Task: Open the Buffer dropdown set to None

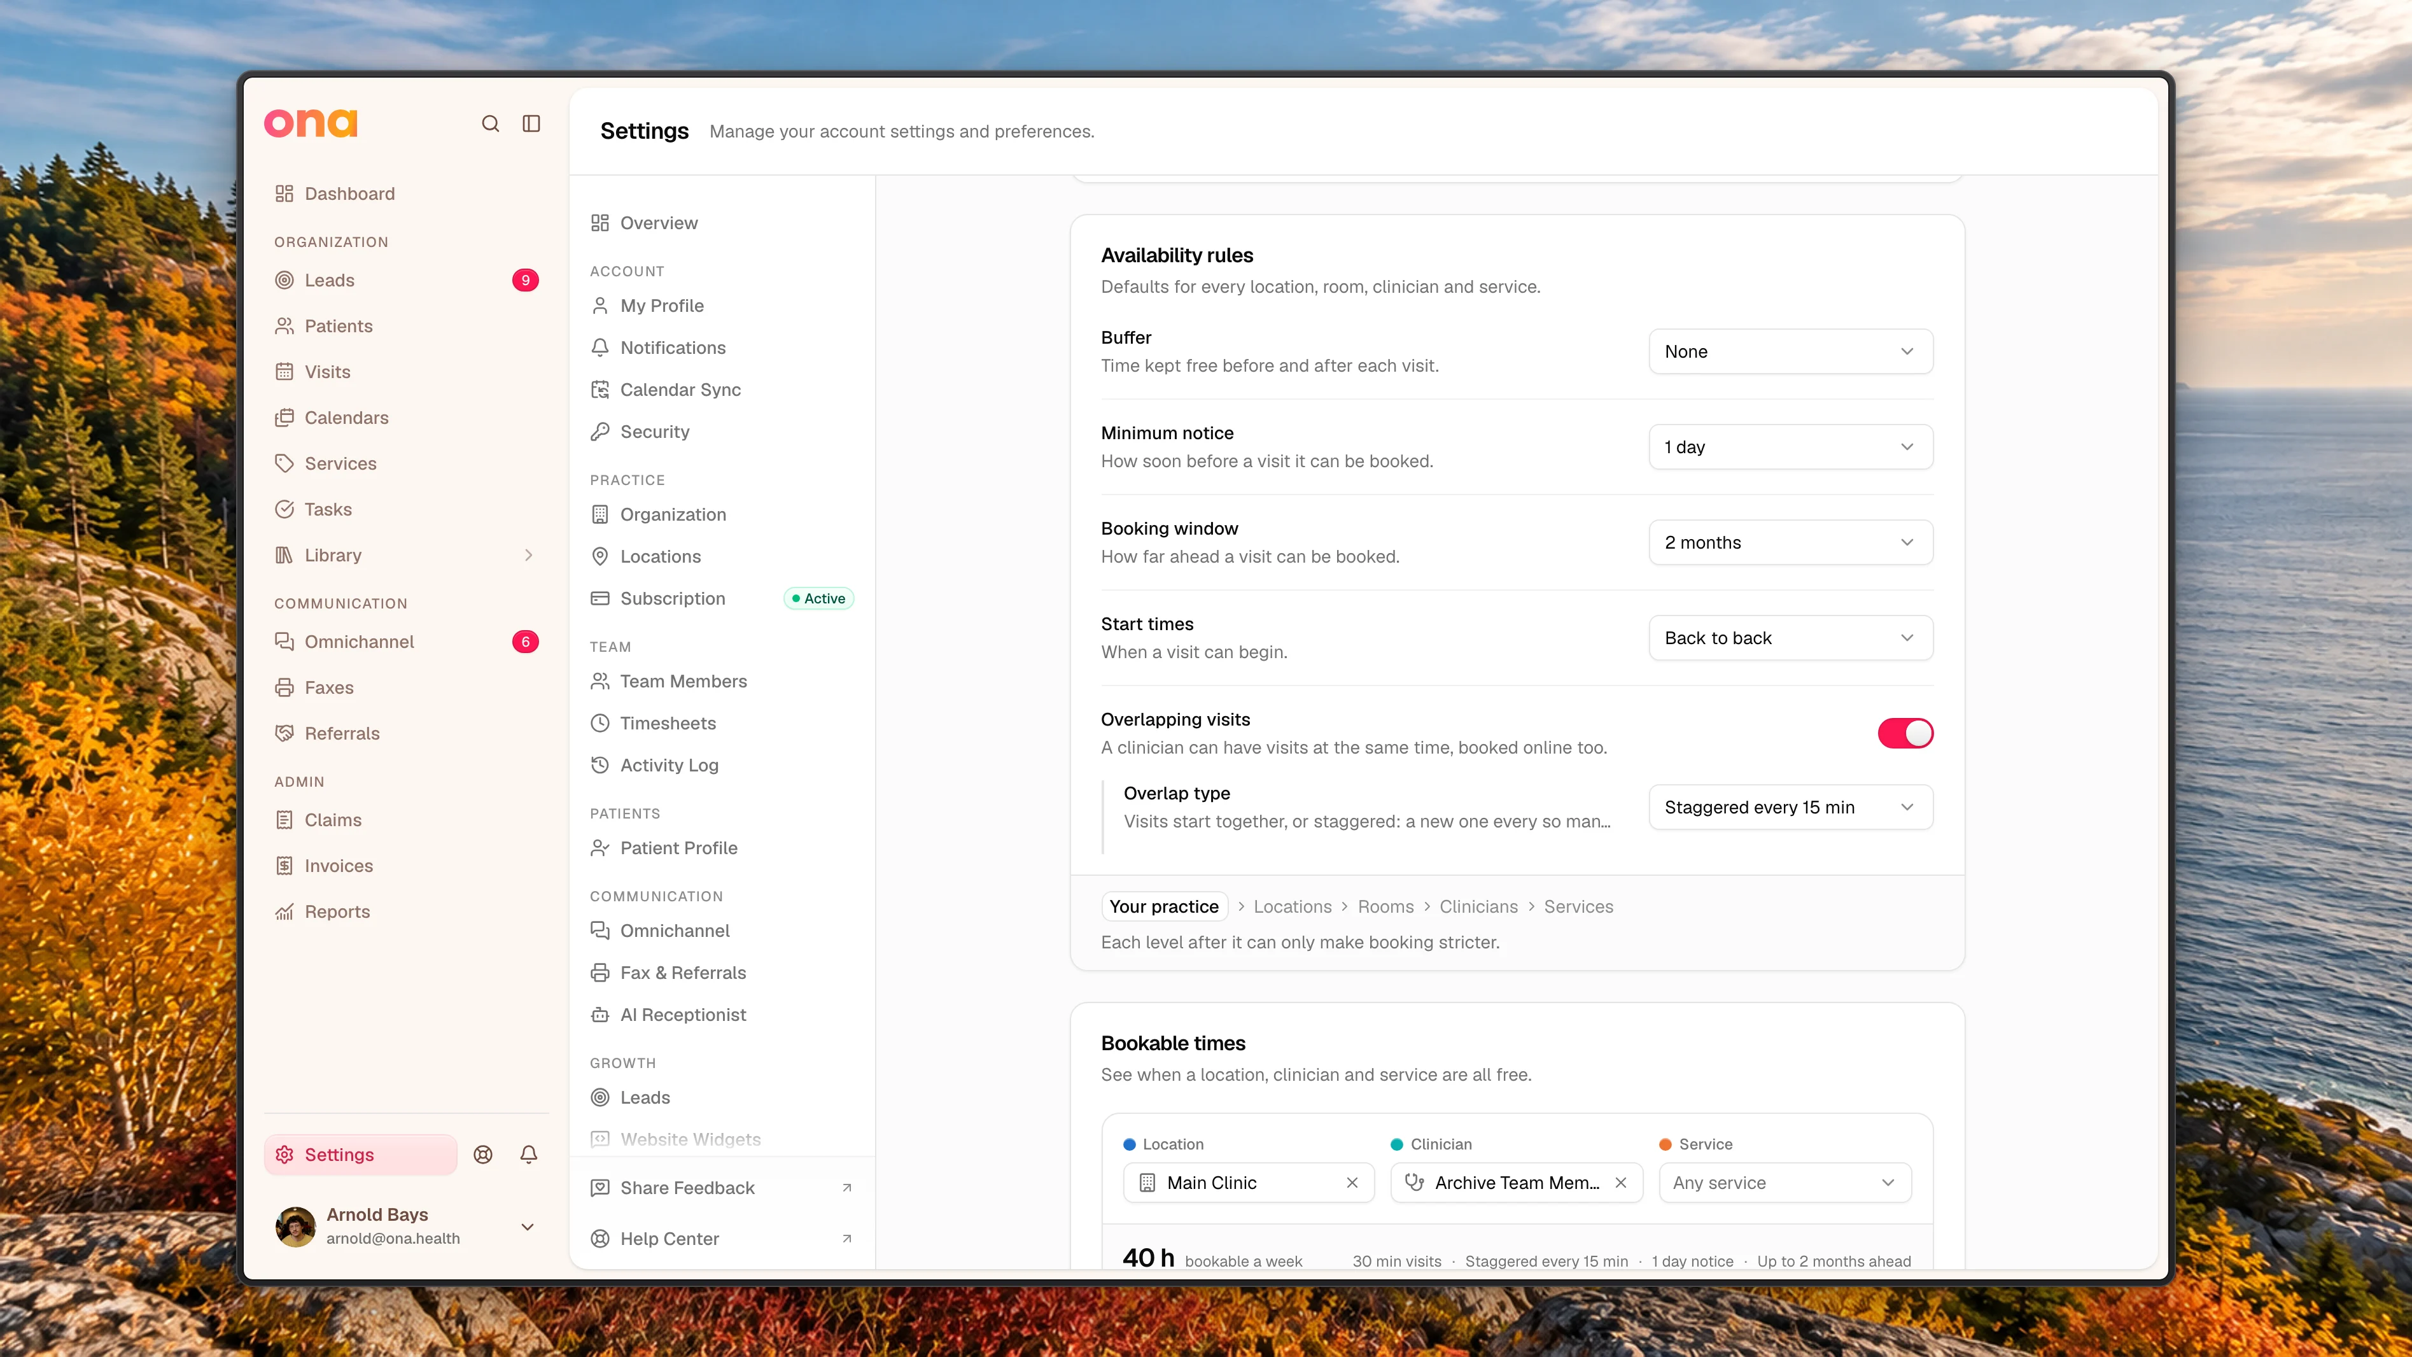Action: [1790, 351]
